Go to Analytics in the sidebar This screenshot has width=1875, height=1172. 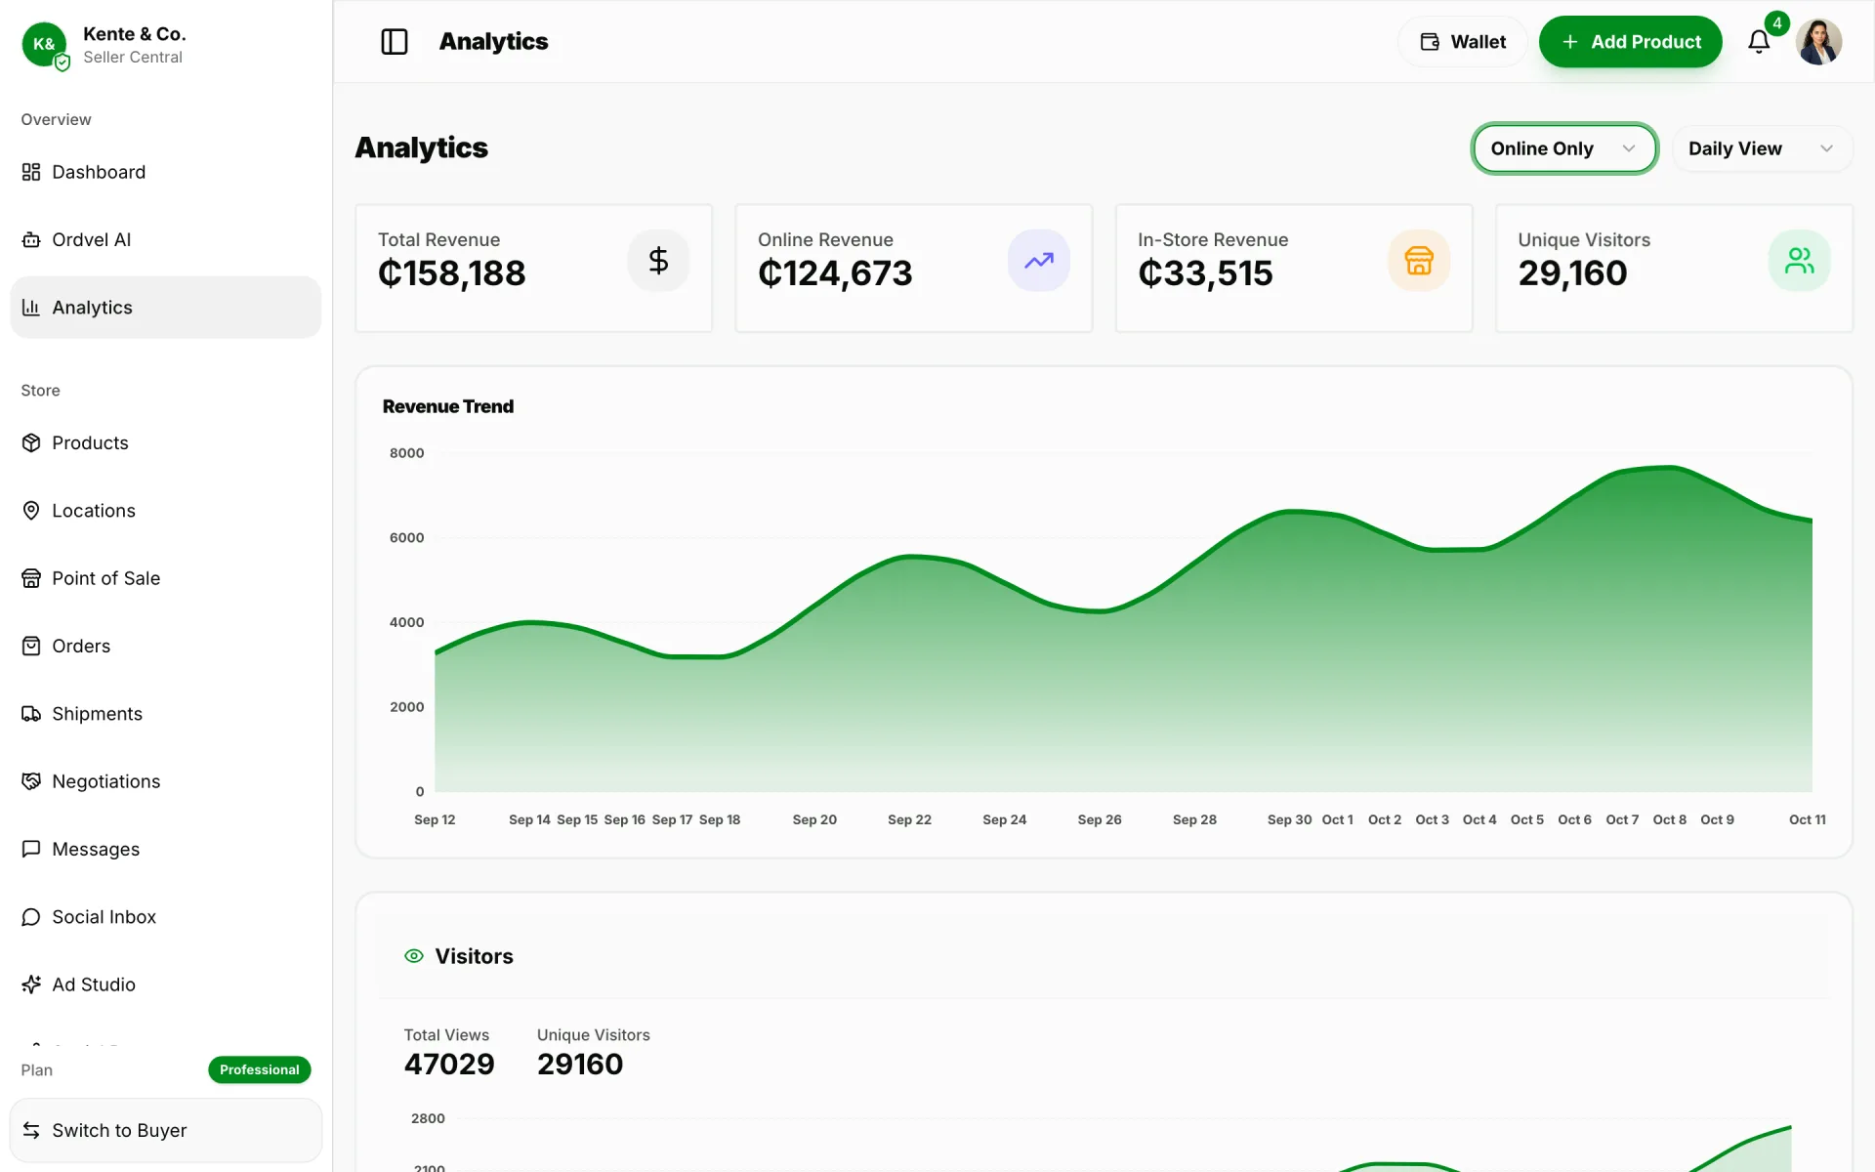point(165,308)
